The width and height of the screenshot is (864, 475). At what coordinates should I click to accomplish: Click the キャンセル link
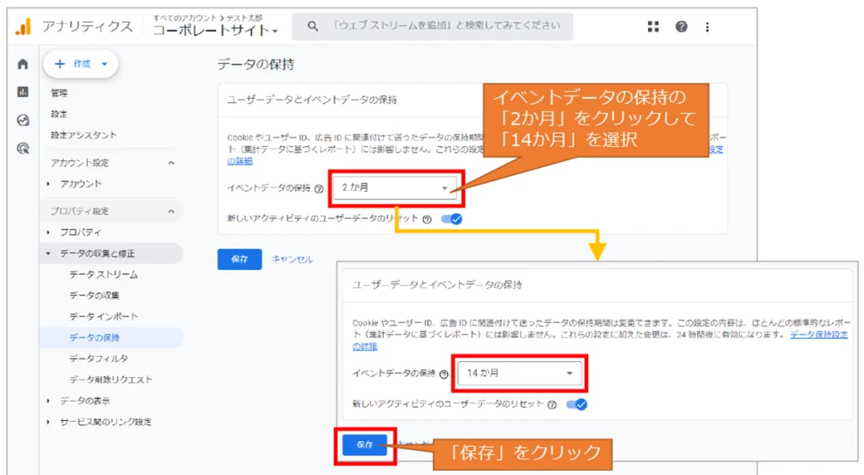click(292, 259)
